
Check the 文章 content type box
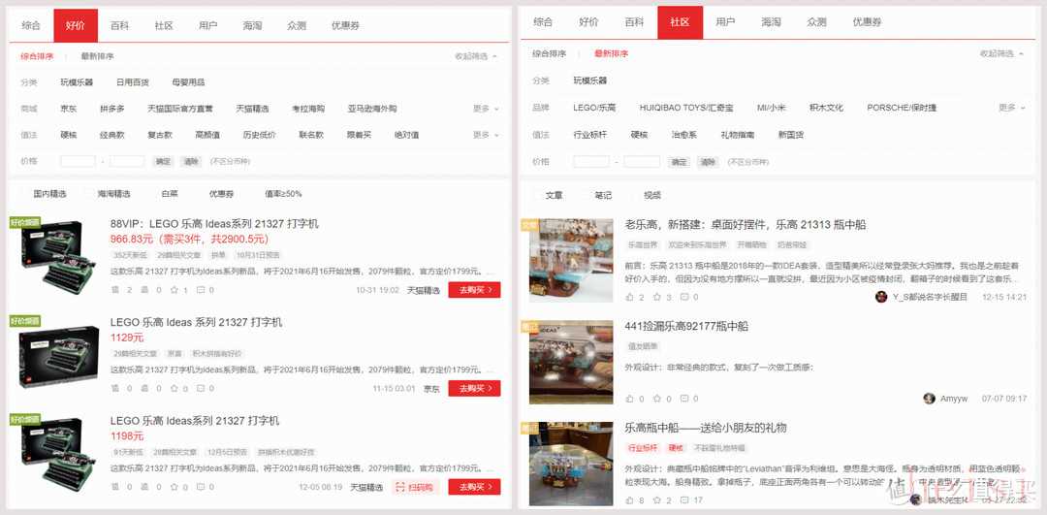click(x=538, y=195)
